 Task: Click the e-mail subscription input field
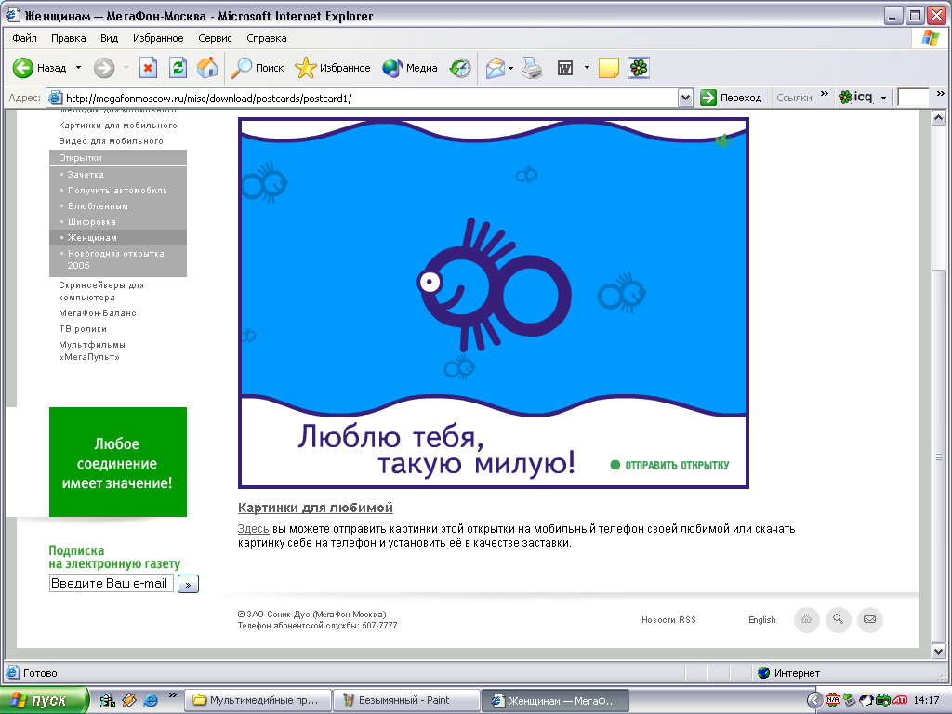(x=112, y=584)
